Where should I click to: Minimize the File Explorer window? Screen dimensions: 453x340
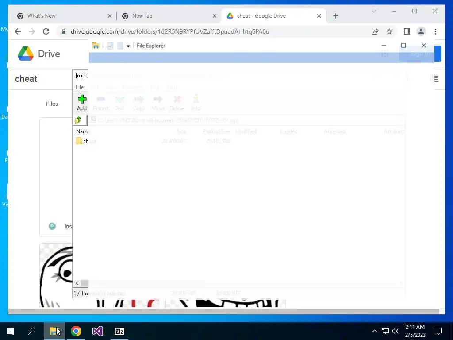point(384,46)
